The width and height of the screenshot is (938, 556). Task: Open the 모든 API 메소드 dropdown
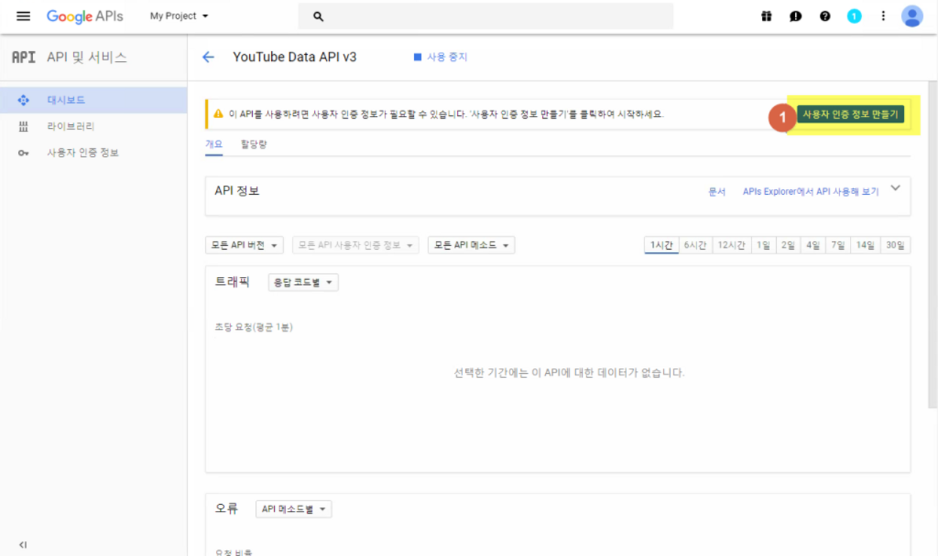click(x=471, y=245)
